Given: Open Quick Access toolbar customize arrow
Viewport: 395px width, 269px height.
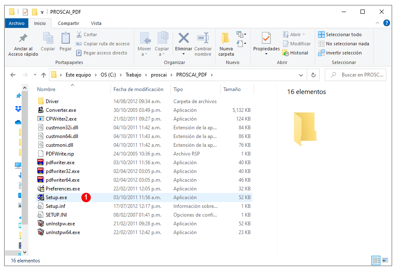Looking at the screenshot, I should 42,12.
